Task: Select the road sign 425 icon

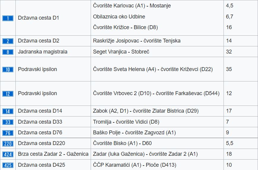Action: pyautogui.click(x=8, y=165)
